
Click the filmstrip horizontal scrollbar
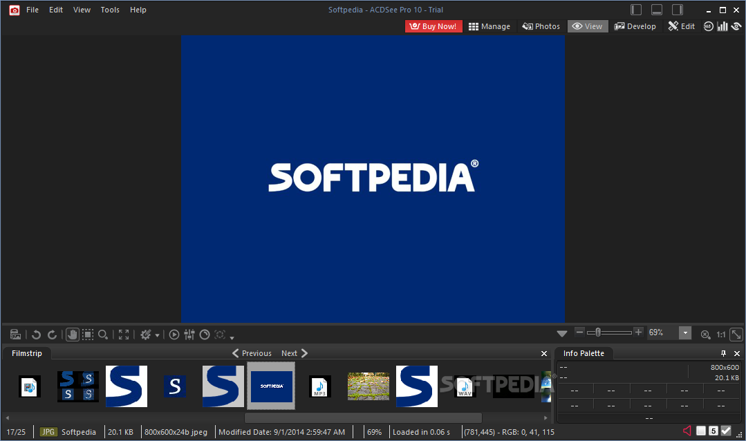[363, 417]
